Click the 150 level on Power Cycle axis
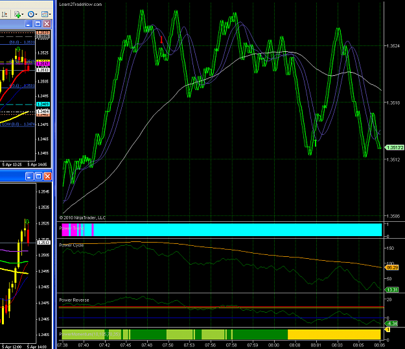The width and height of the screenshot is (405, 349). 390,248
